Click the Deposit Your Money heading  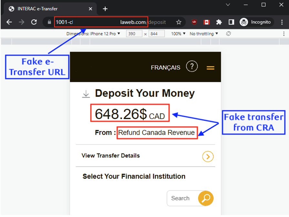point(145,93)
